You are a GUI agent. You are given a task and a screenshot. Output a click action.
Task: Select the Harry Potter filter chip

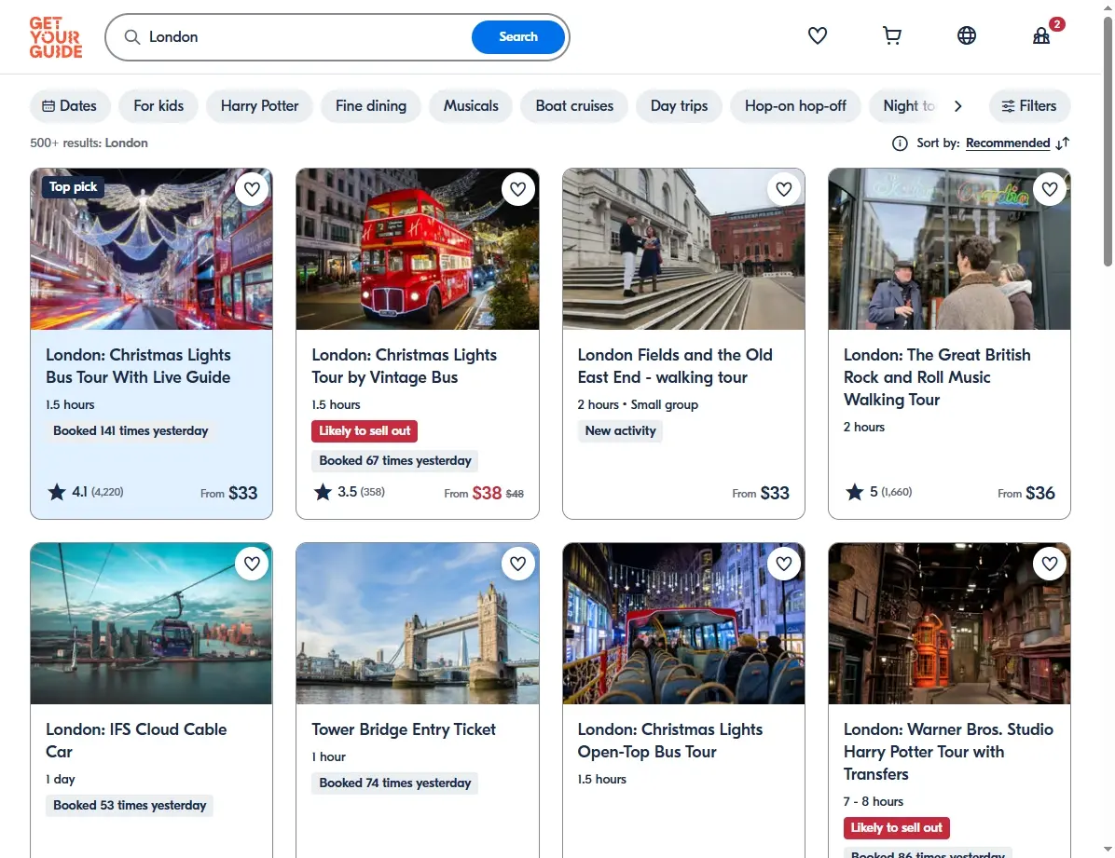point(259,106)
